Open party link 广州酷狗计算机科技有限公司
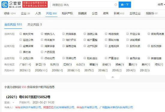Image resolution: width=165 pixels, height=112 pixels. [x=116, y=107]
